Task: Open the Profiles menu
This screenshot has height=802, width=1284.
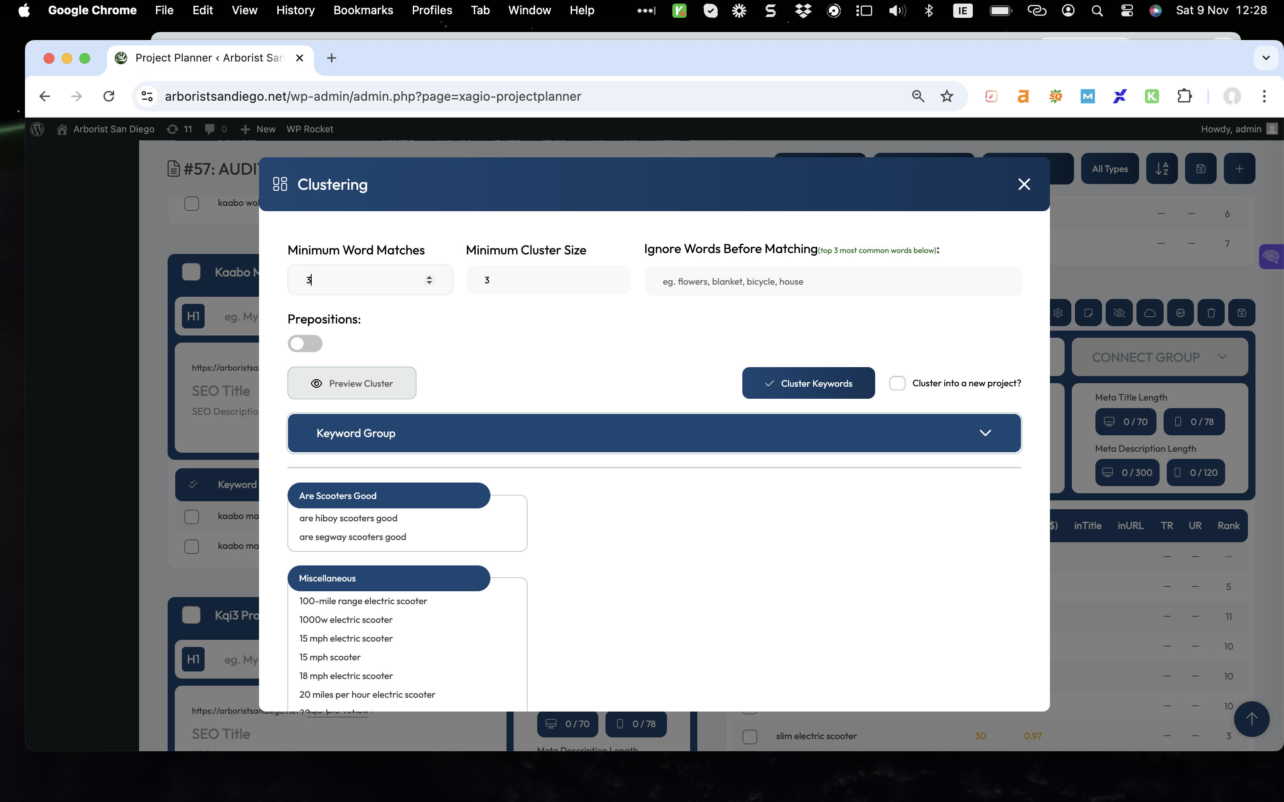Action: pyautogui.click(x=432, y=11)
